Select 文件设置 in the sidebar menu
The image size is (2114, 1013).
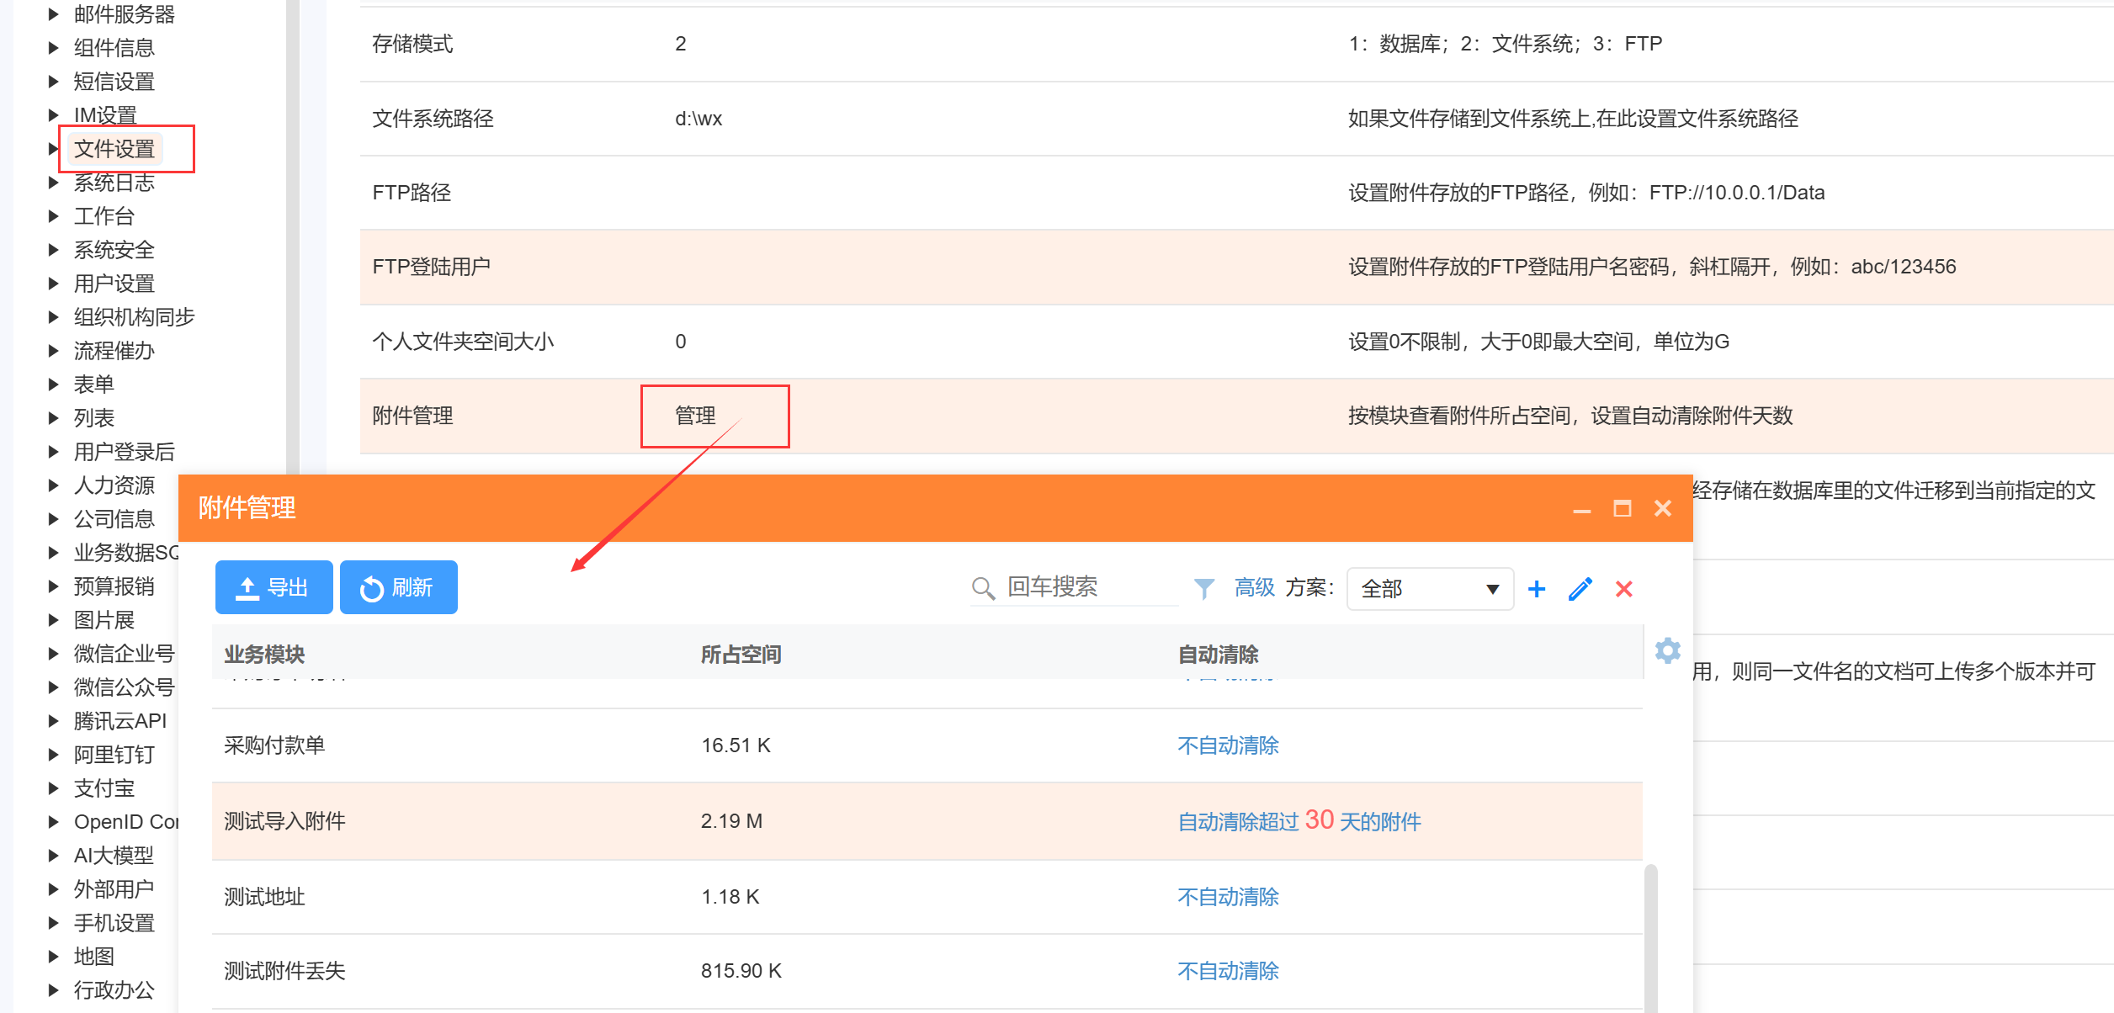(x=114, y=149)
